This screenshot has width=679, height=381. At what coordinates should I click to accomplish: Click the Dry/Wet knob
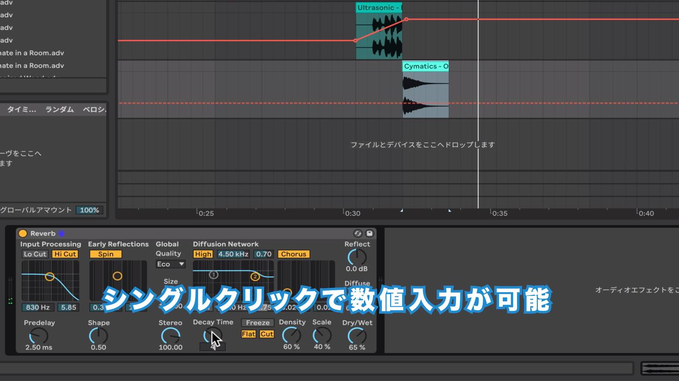pos(357,336)
